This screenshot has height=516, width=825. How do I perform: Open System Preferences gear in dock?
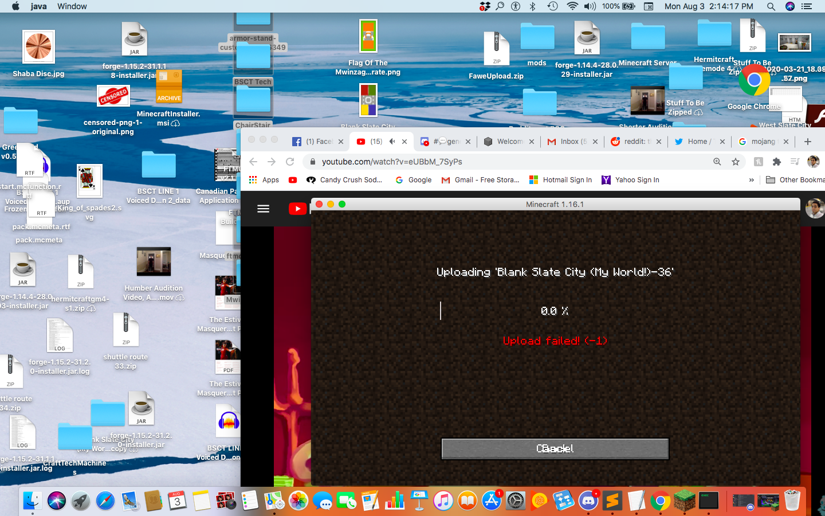click(x=516, y=501)
